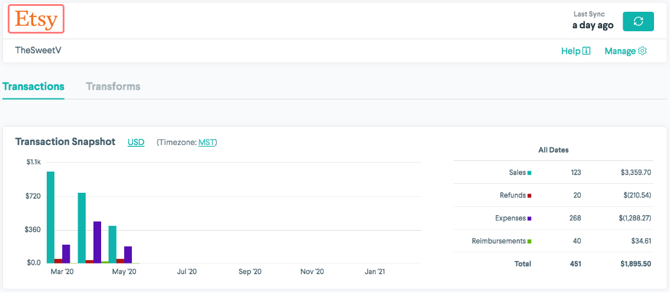Click the TheSweetV shop name
Viewport: 670px width, 293px height.
[38, 51]
